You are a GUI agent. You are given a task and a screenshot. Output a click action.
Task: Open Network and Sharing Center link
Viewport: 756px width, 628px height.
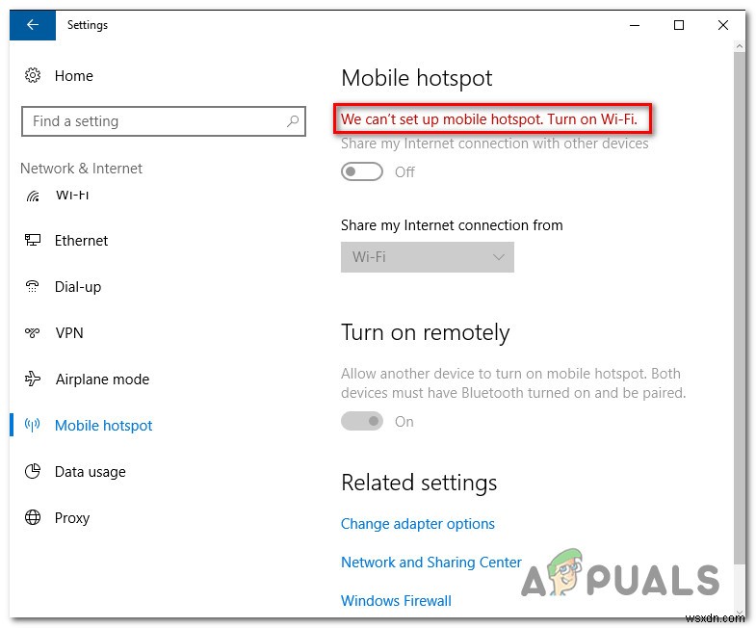click(431, 563)
